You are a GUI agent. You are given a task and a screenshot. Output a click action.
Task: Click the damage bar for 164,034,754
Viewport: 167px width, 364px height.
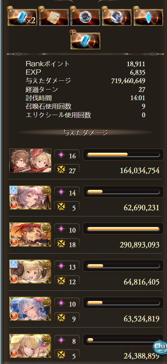pos(123,155)
